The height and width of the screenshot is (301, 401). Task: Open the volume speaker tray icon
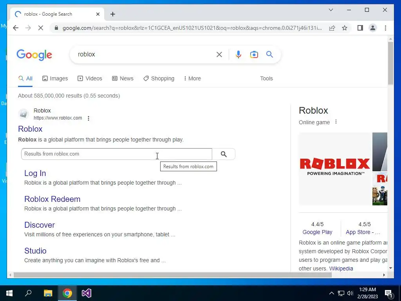pos(350,293)
